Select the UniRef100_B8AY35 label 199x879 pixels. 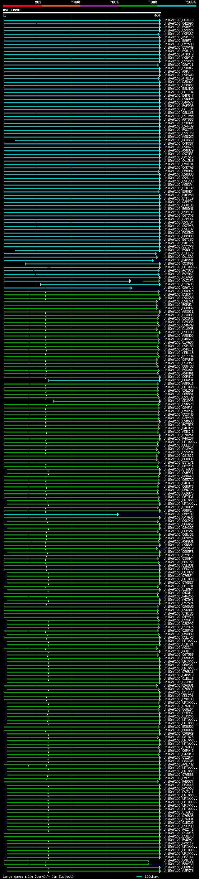pos(178,864)
